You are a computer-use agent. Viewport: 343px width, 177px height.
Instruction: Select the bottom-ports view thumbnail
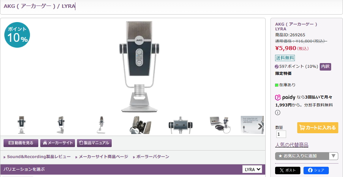(x=180, y=125)
